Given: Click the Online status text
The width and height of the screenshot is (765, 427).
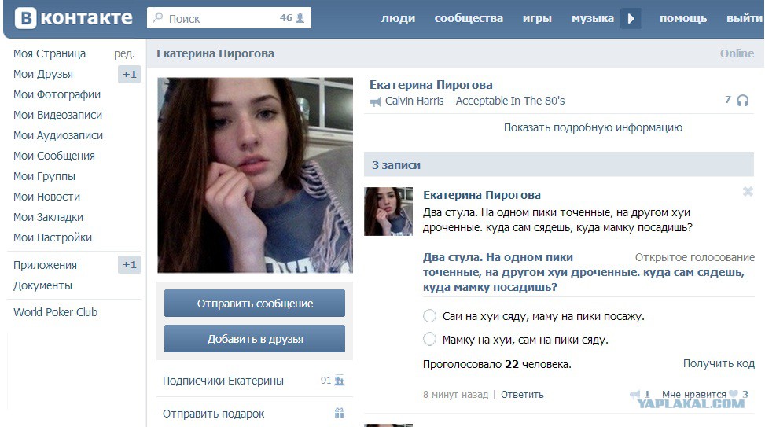Looking at the screenshot, I should coord(737,53).
